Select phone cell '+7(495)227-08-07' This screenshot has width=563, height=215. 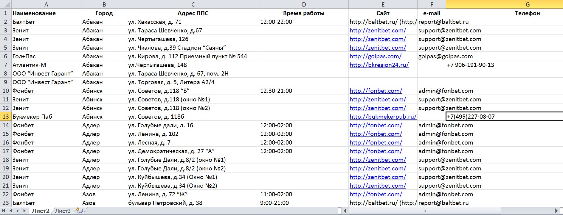click(504, 117)
